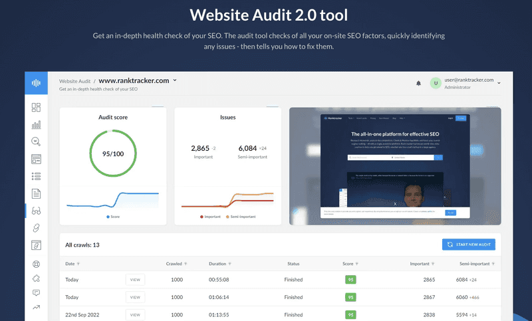This screenshot has height=321, width=532.
Task: Open the website preview thumbnail
Action: pyautogui.click(x=395, y=166)
